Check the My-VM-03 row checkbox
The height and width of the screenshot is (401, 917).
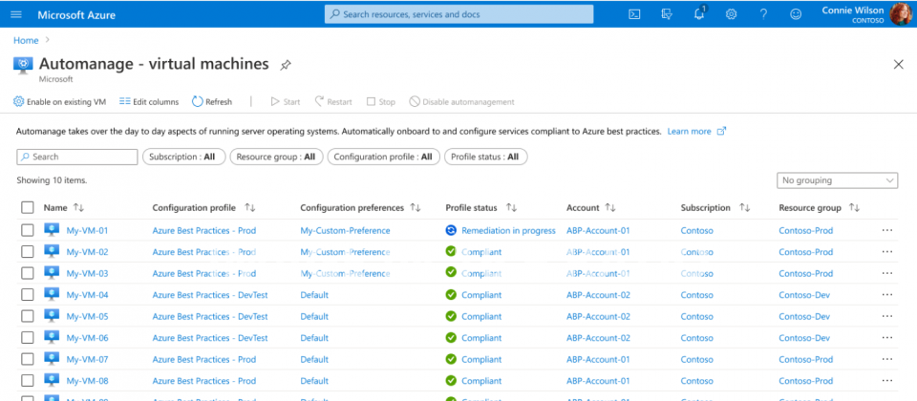tap(28, 273)
